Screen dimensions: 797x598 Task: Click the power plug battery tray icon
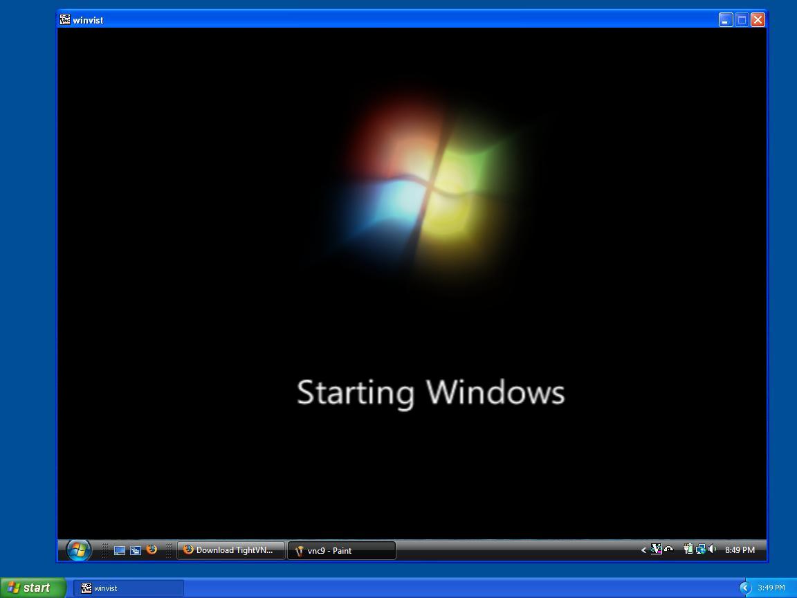[688, 549]
